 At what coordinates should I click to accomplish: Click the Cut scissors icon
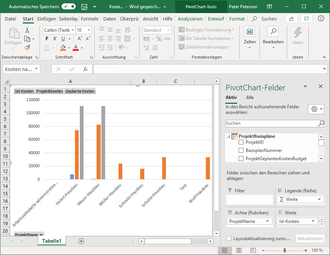click(27, 30)
